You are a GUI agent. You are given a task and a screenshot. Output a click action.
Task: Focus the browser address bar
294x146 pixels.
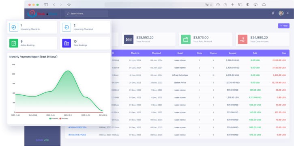tap(159, 5)
